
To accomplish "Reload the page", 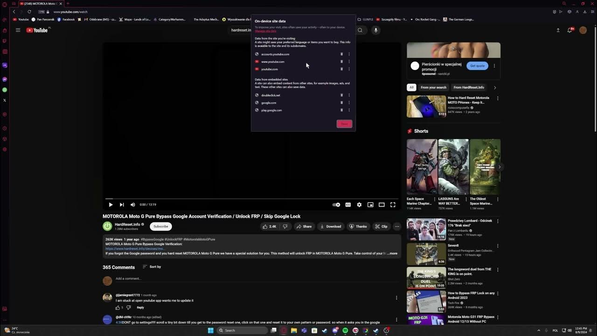I will click(x=29, y=12).
